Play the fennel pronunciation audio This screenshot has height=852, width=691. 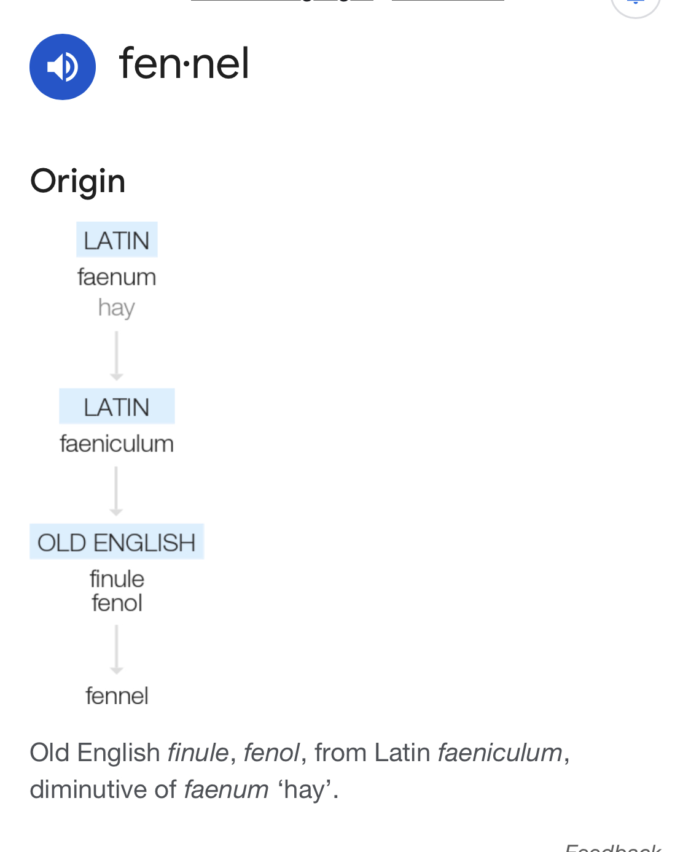pos(63,67)
